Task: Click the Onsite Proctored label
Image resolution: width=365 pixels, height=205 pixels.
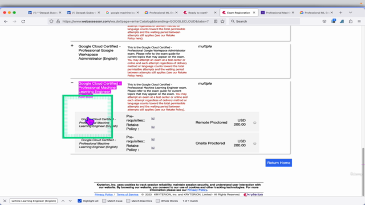Action: click(210, 143)
